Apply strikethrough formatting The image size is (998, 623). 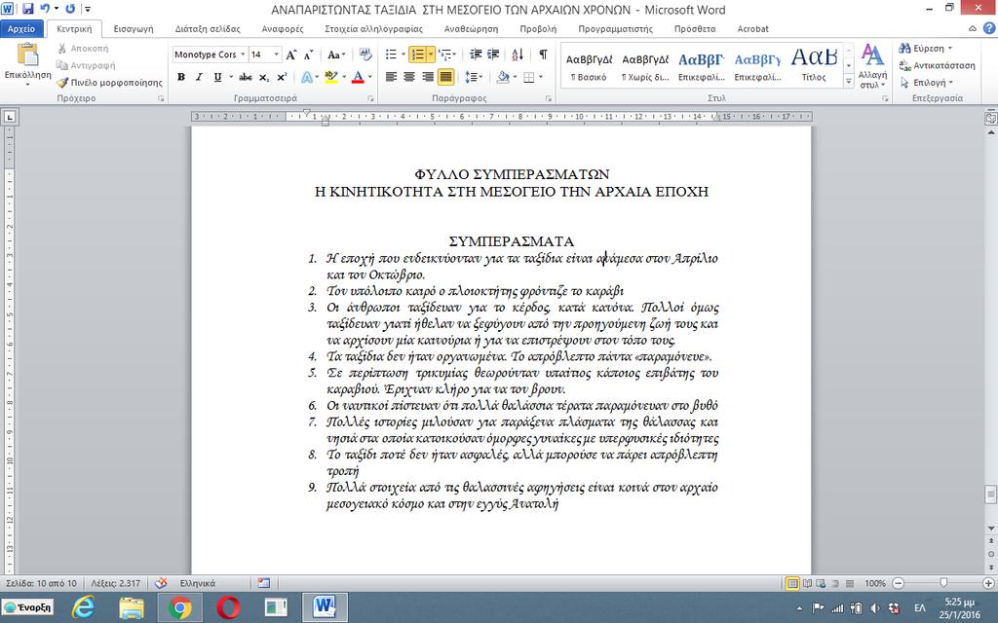[245, 77]
